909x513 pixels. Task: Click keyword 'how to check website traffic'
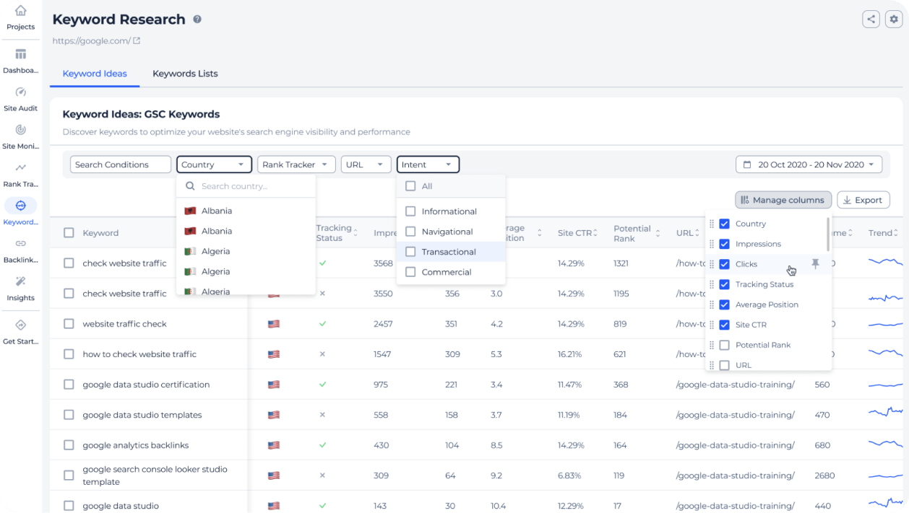(x=139, y=354)
